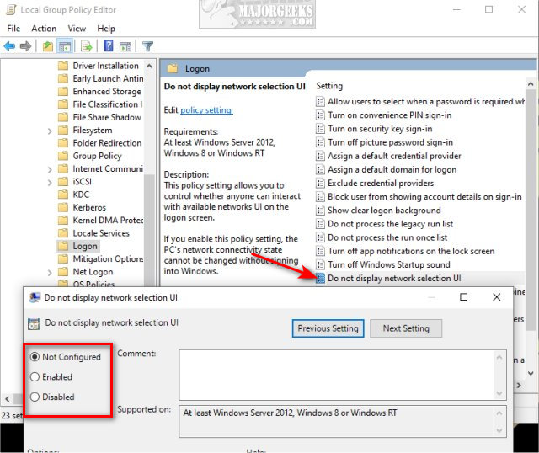Click icon for Turn on security key sign-in
539x453 pixels.
point(320,129)
